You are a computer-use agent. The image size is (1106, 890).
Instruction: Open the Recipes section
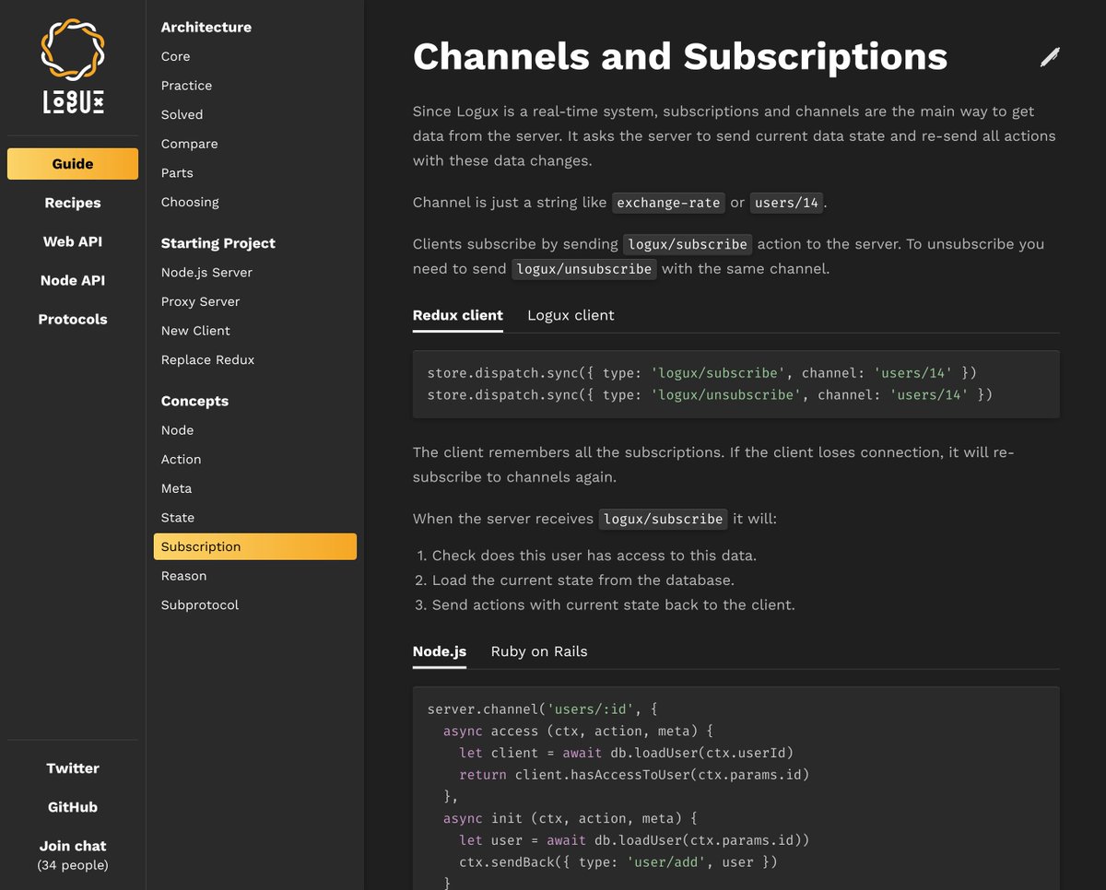click(x=73, y=203)
